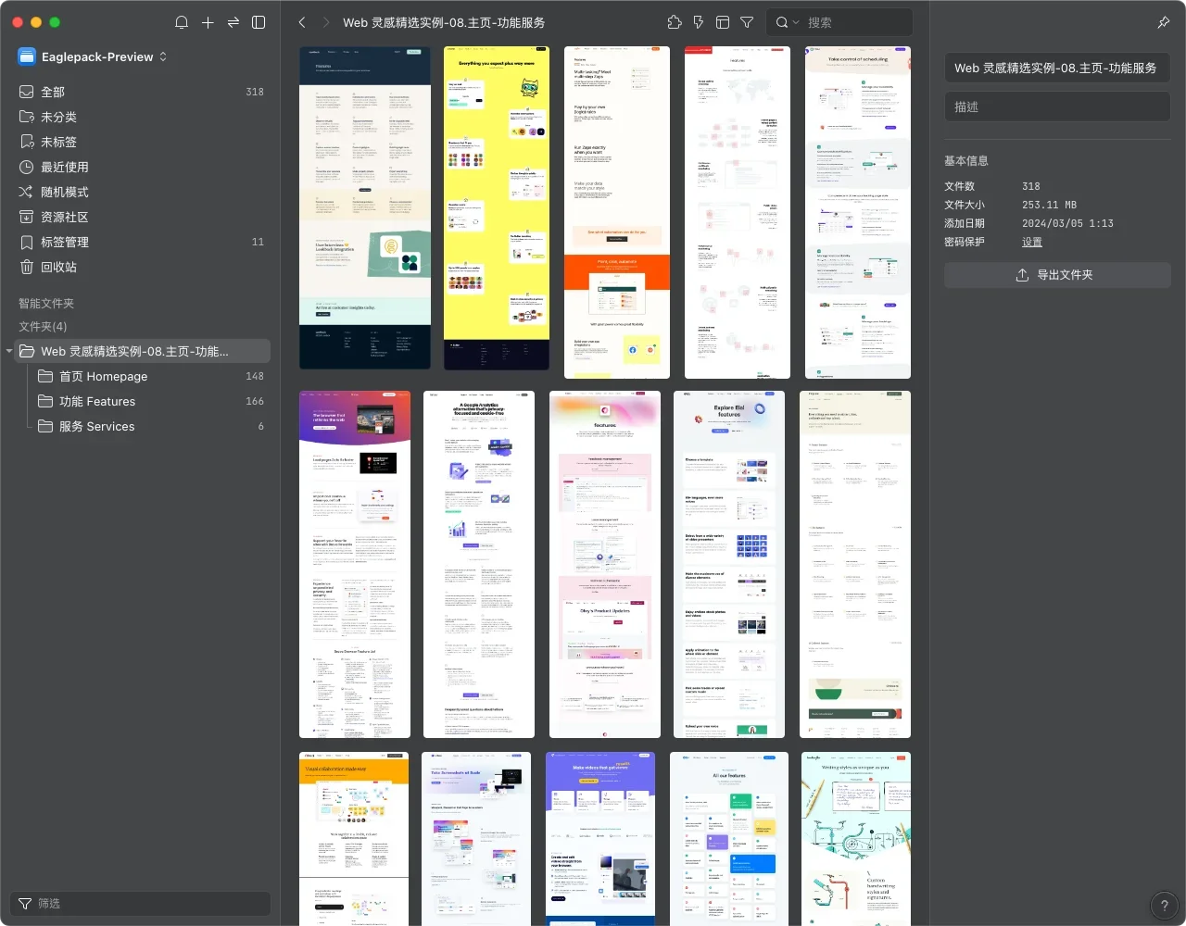This screenshot has height=926, width=1186.
Task: Select the 功能 Features subfolder
Action: [x=97, y=401]
